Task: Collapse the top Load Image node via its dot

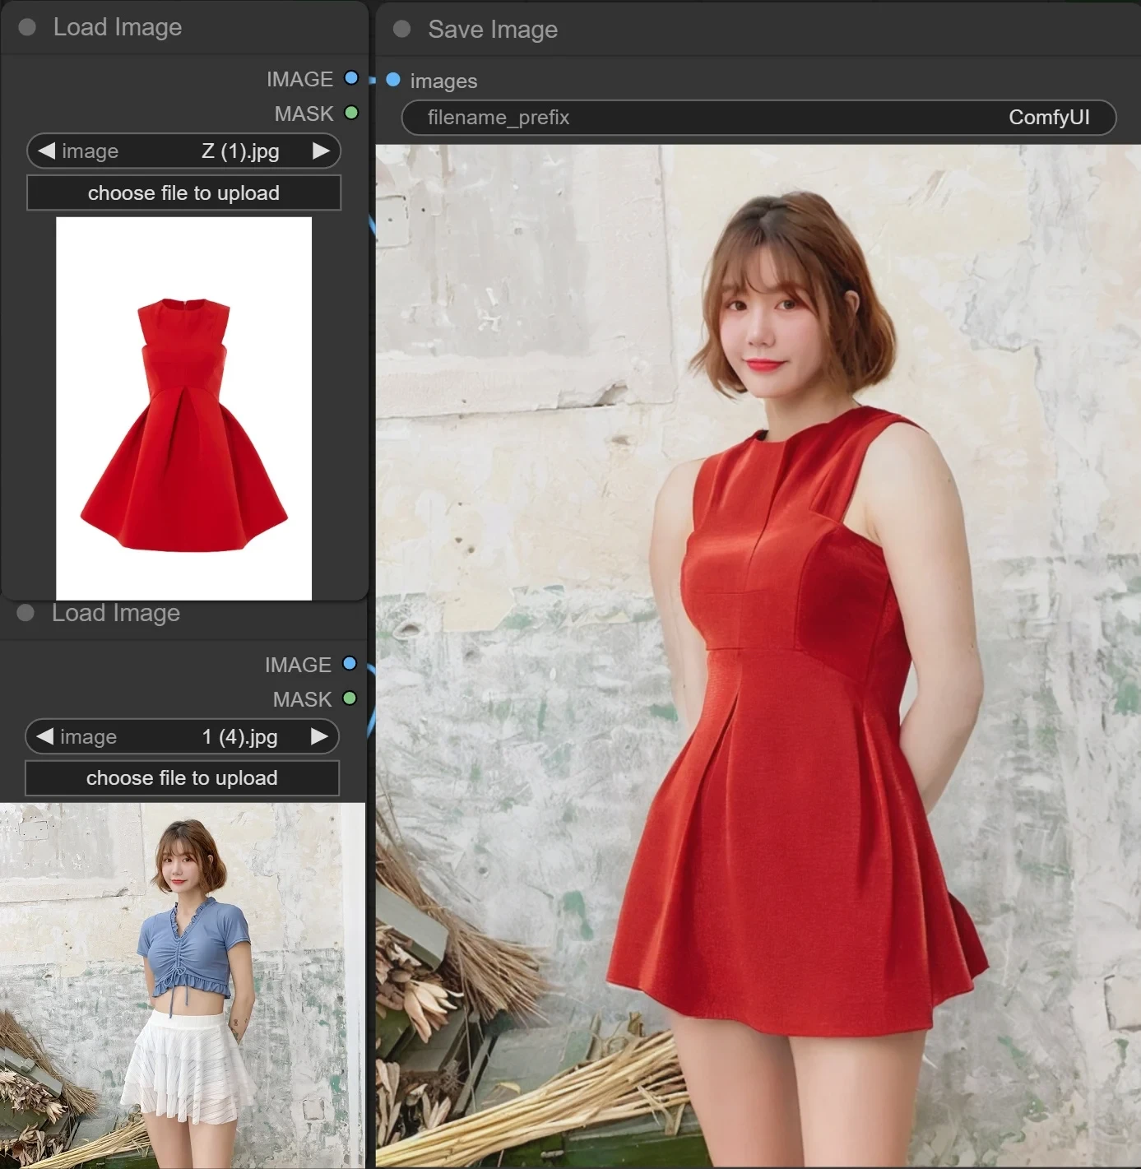Action: [27, 27]
